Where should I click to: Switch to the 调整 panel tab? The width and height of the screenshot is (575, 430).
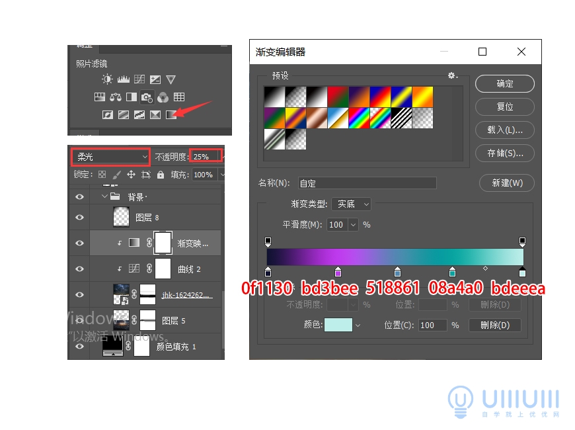85,46
